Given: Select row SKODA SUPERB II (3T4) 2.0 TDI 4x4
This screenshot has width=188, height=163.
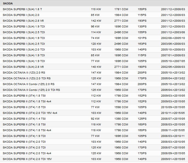Looking at the screenshot, I should coord(94,153).
